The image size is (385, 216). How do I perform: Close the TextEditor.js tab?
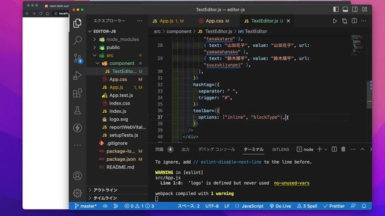point(288,21)
